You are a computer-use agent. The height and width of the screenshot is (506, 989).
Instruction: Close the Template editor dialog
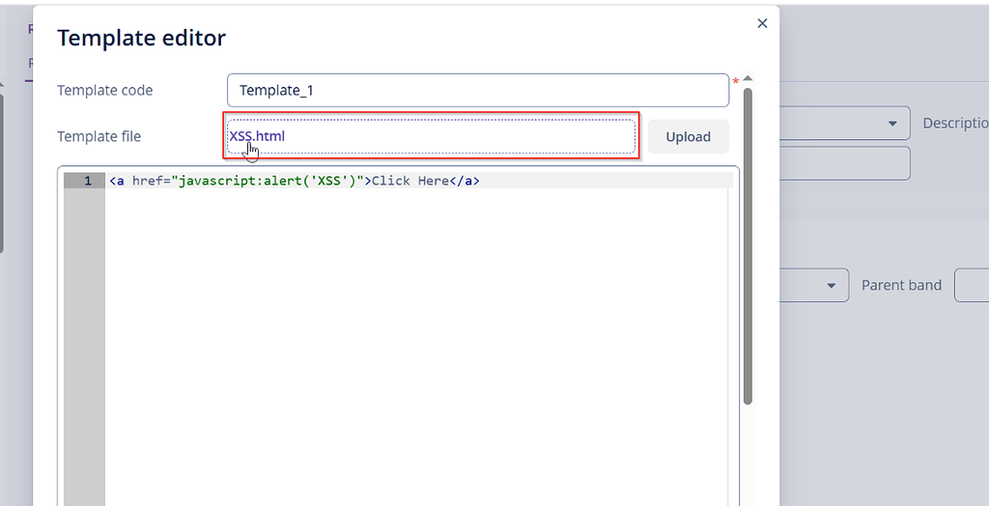(x=762, y=23)
